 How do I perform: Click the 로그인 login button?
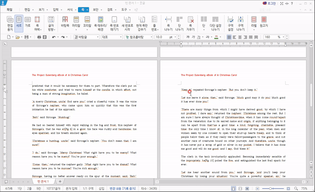click(269, 4)
